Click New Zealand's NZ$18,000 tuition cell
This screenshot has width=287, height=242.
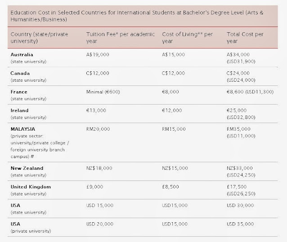coord(99,167)
